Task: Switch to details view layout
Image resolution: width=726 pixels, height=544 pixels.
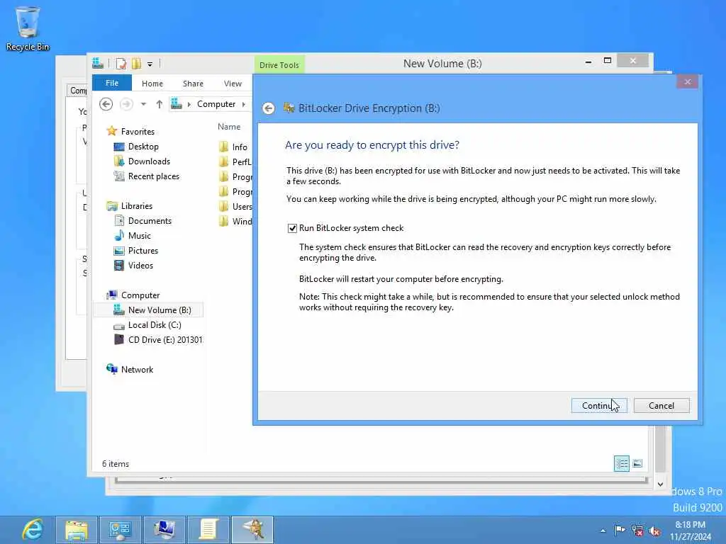Action: (x=621, y=463)
